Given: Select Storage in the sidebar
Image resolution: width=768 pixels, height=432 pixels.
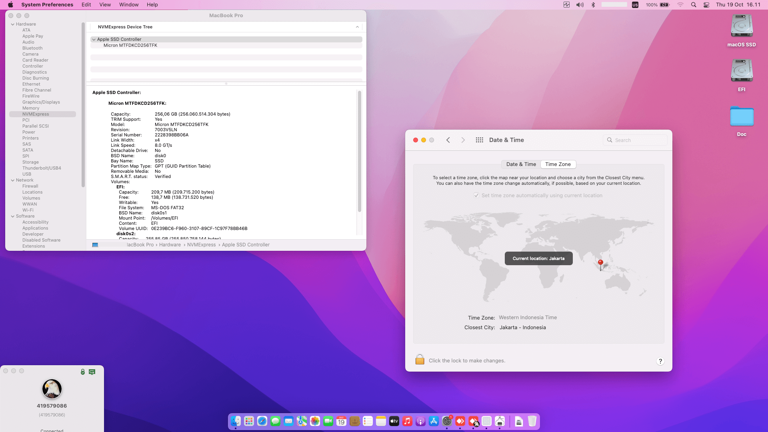Looking at the screenshot, I should pyautogui.click(x=30, y=162).
